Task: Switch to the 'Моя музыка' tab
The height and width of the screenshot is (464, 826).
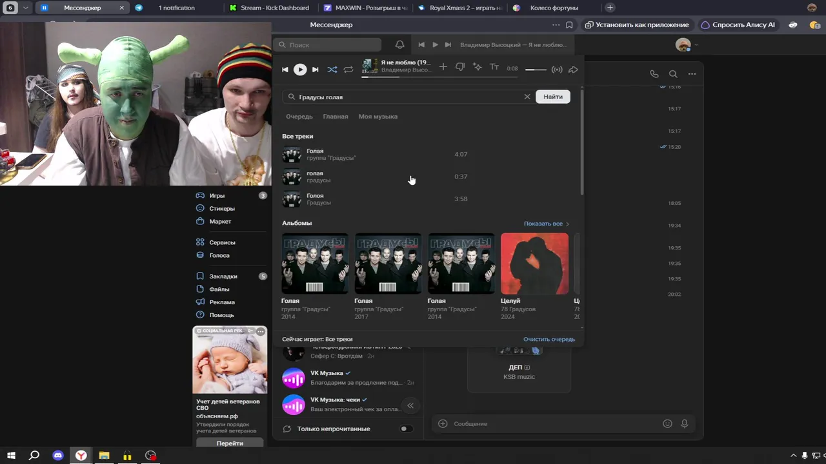Action: [378, 117]
